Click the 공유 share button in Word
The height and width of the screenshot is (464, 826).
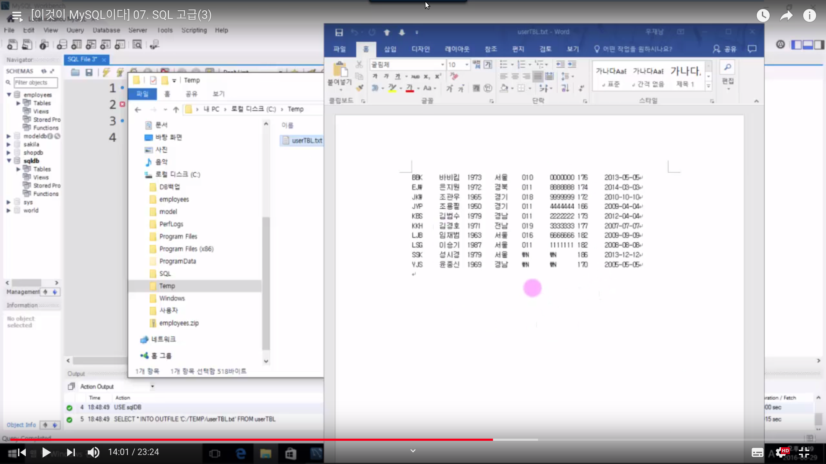724,49
